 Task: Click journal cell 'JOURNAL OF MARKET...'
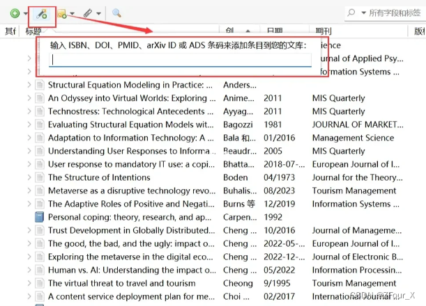click(358, 124)
